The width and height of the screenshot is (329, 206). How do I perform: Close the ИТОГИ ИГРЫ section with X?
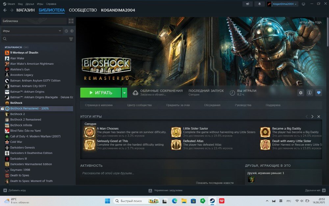tap(318, 116)
